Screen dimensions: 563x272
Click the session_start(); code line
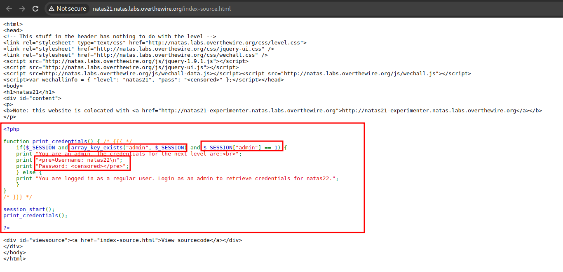(29, 209)
